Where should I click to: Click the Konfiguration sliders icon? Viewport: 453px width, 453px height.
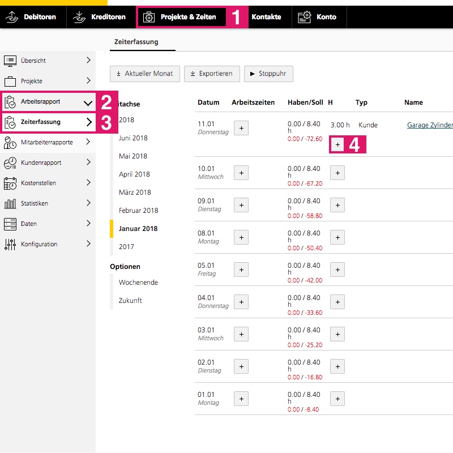10,245
